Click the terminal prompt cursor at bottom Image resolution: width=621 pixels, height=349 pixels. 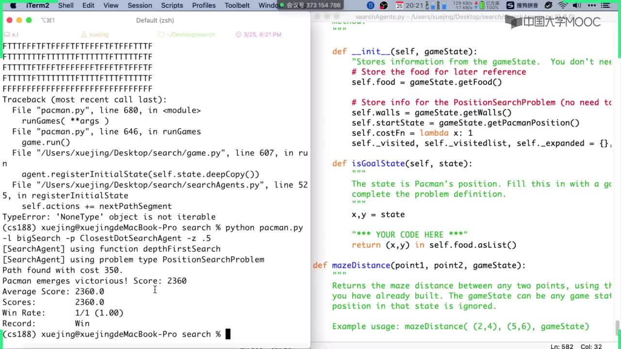click(228, 334)
